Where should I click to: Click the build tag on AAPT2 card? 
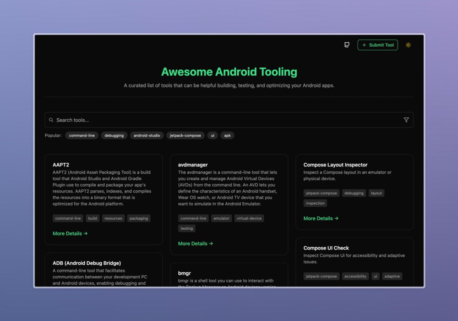tap(93, 218)
